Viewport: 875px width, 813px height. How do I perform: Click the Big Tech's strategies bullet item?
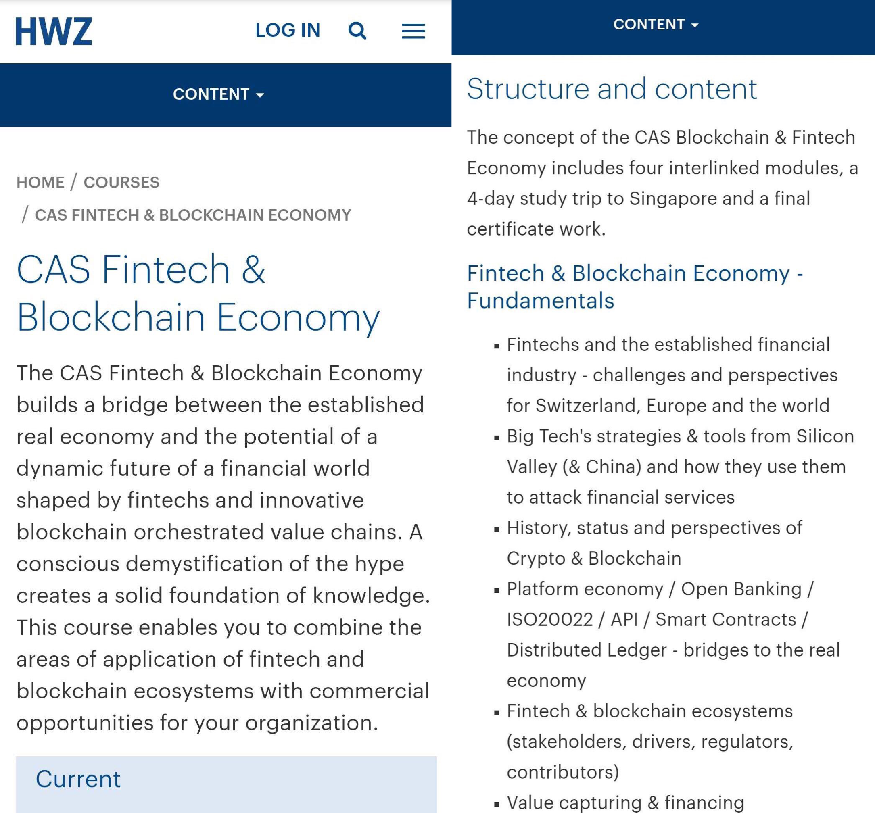(x=681, y=466)
